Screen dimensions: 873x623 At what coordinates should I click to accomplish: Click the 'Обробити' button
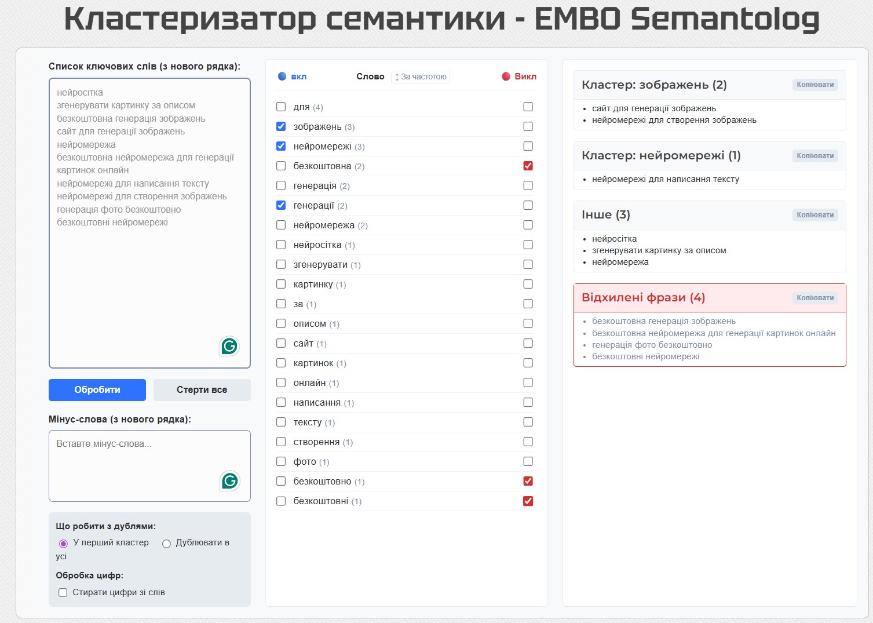(x=97, y=390)
